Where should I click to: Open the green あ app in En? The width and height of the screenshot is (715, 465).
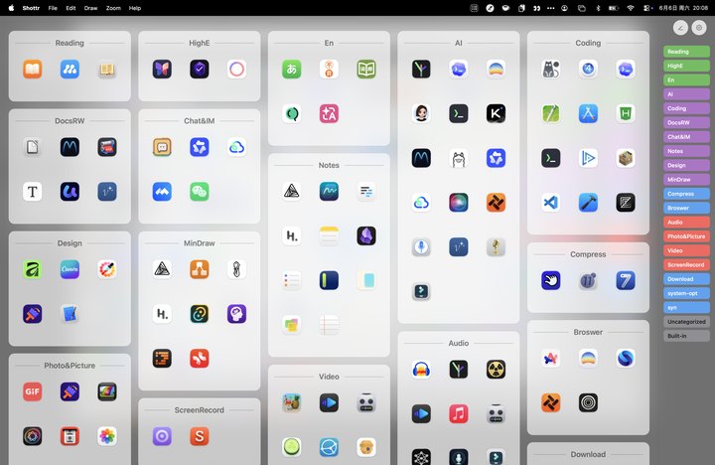pyautogui.click(x=291, y=69)
